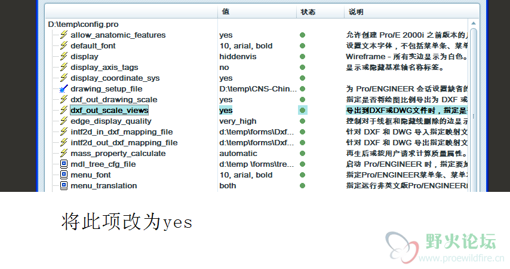
Task: Select the default_font option row
Action: coord(93,45)
